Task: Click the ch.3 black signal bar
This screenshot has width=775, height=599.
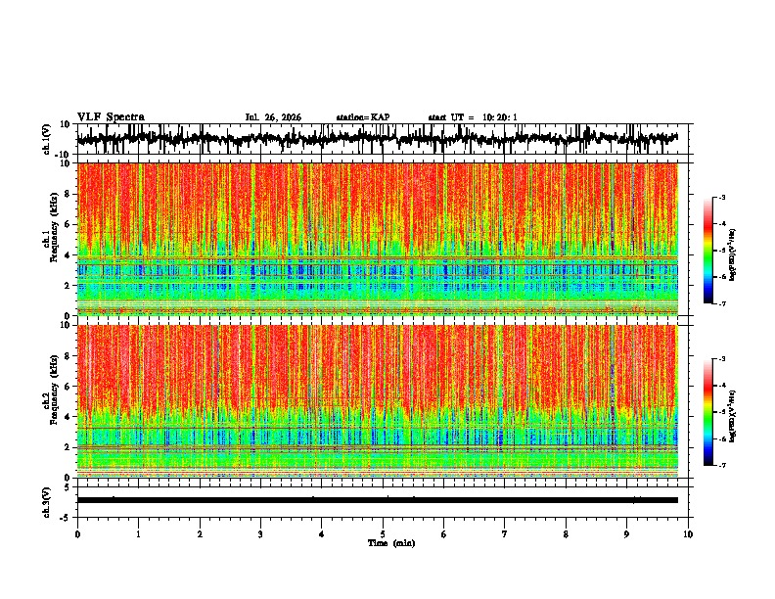Action: tap(378, 500)
